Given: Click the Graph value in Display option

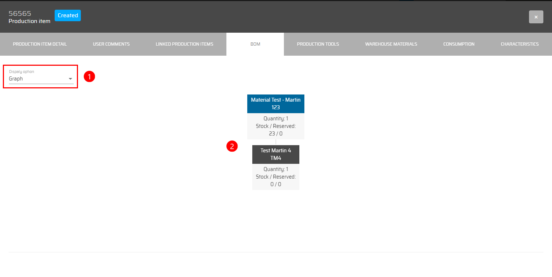Looking at the screenshot, I should coord(16,79).
